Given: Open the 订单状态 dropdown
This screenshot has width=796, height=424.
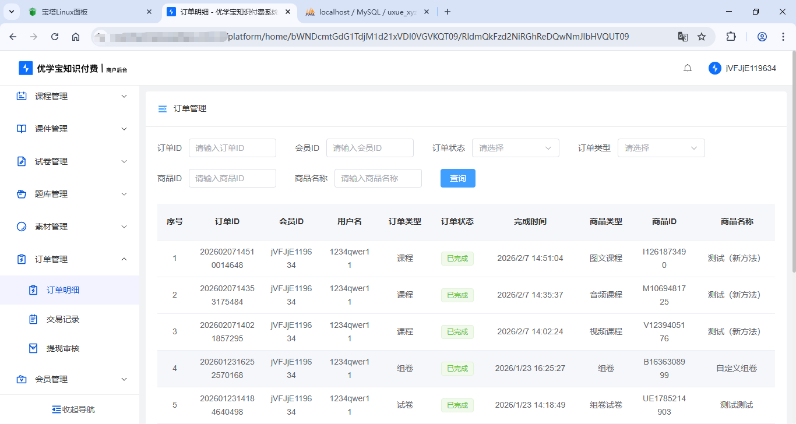Looking at the screenshot, I should pos(515,148).
